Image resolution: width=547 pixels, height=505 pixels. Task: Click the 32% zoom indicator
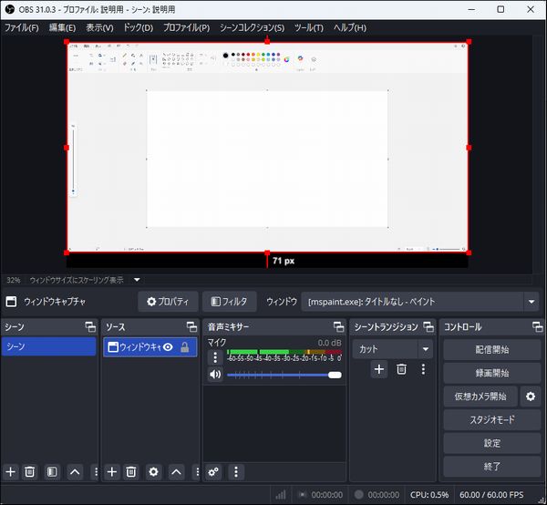[14, 280]
